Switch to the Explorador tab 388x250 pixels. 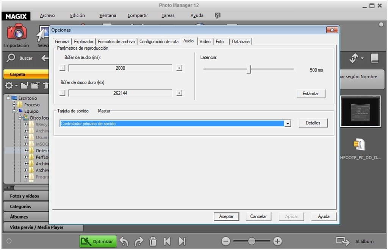tap(84, 42)
